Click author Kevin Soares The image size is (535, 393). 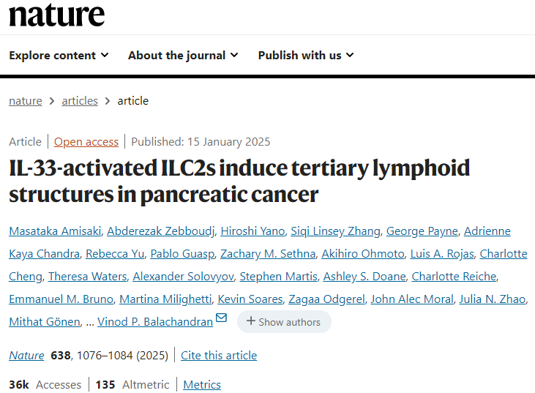(x=250, y=299)
